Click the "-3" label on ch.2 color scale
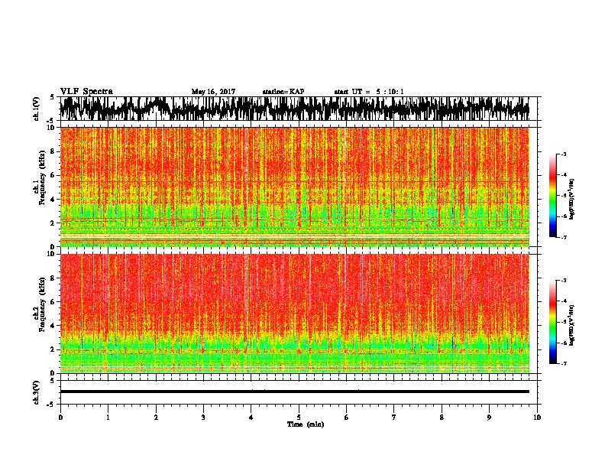The width and height of the screenshot is (605, 468). [564, 281]
